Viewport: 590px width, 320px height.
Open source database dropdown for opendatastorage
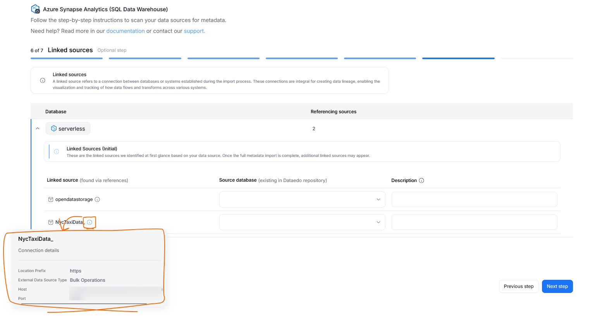[x=302, y=199]
